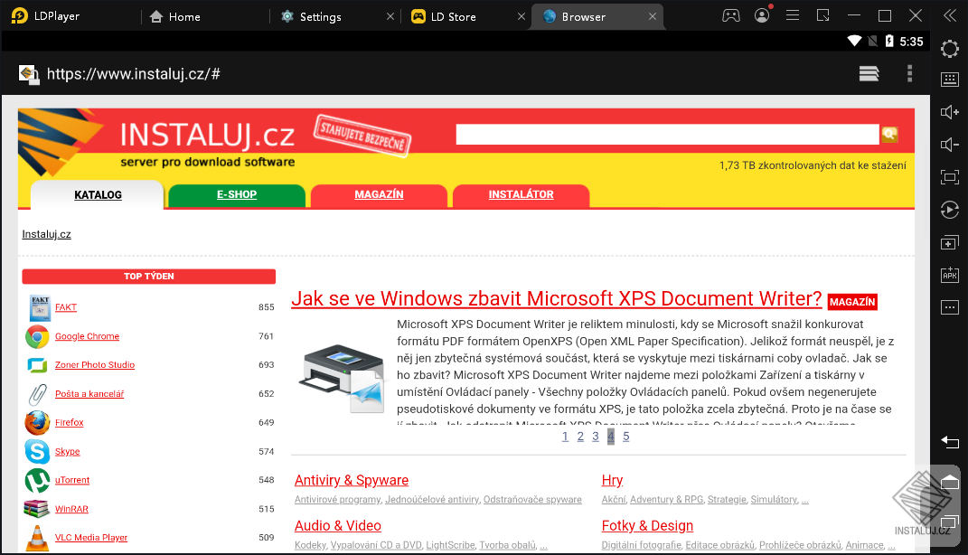Click the VLC cone icon in the list
This screenshot has height=555, width=968.
37,538
